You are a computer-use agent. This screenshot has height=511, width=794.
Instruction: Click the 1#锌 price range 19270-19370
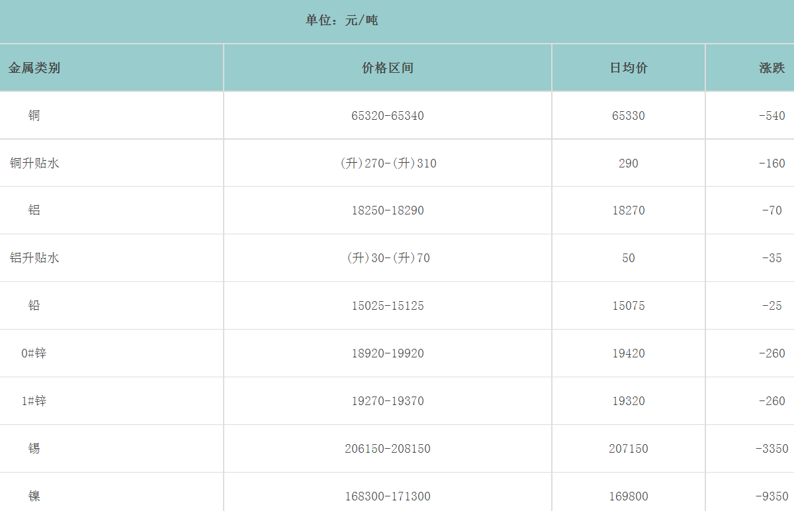click(388, 401)
